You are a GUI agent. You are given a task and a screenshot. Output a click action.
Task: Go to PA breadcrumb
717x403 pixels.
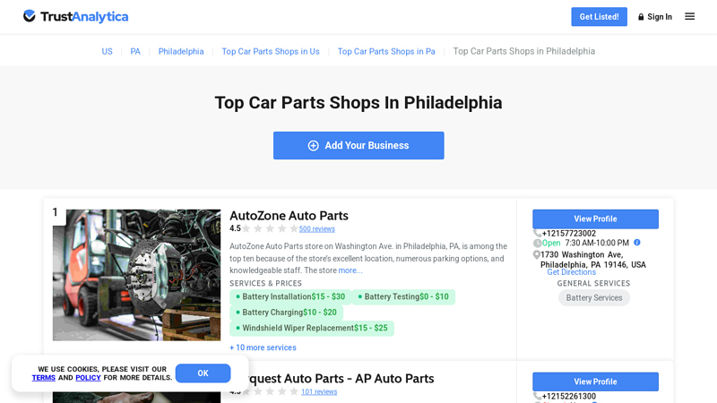click(135, 51)
